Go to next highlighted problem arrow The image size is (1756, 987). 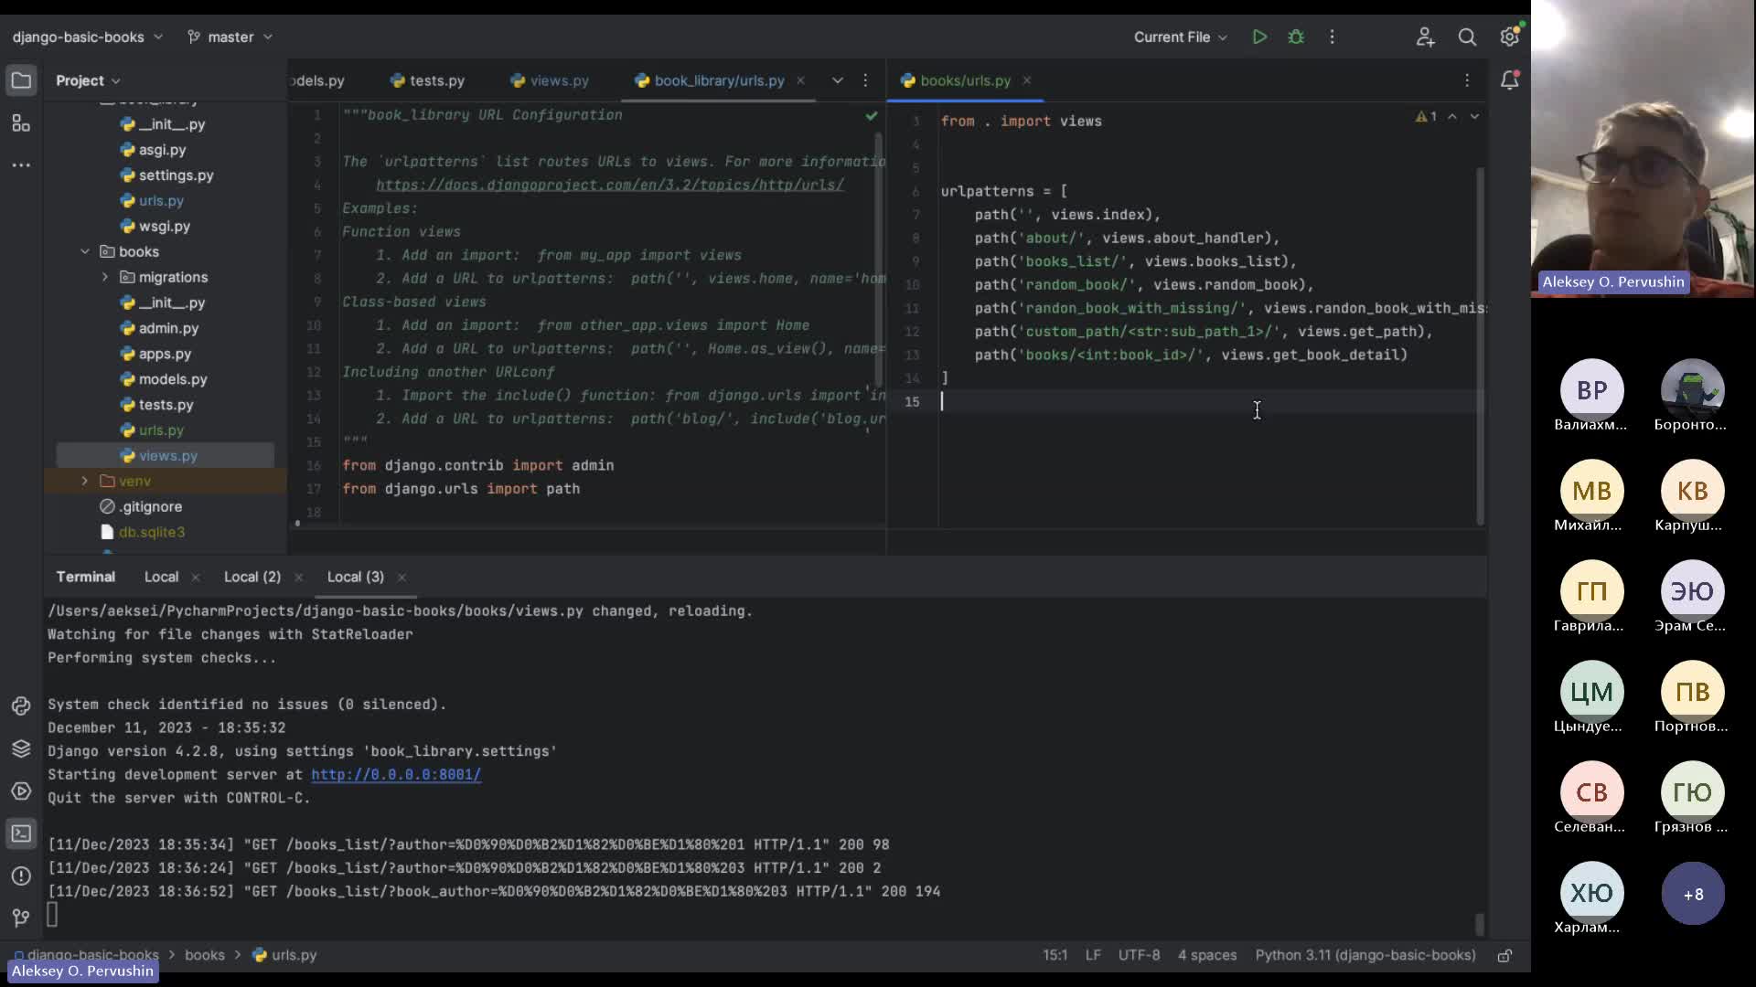pyautogui.click(x=1474, y=117)
